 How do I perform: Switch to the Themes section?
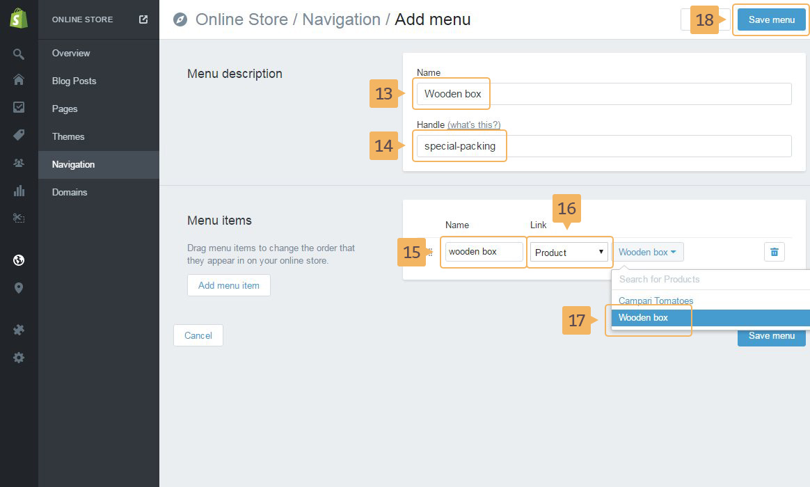(68, 136)
